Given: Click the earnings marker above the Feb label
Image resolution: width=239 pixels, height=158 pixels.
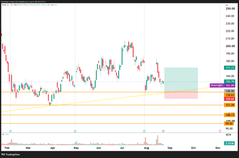Looking at the screenshot, I should tap(10, 131).
